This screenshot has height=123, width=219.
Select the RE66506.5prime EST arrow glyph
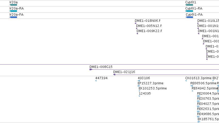192,86
